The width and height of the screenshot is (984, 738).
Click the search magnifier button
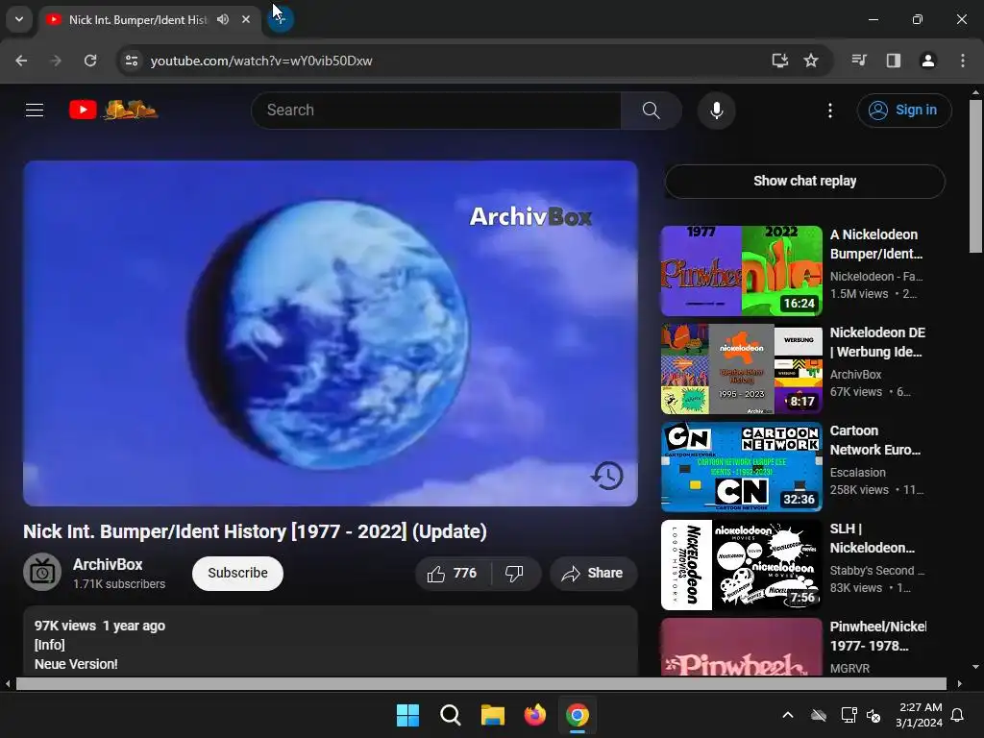point(651,111)
